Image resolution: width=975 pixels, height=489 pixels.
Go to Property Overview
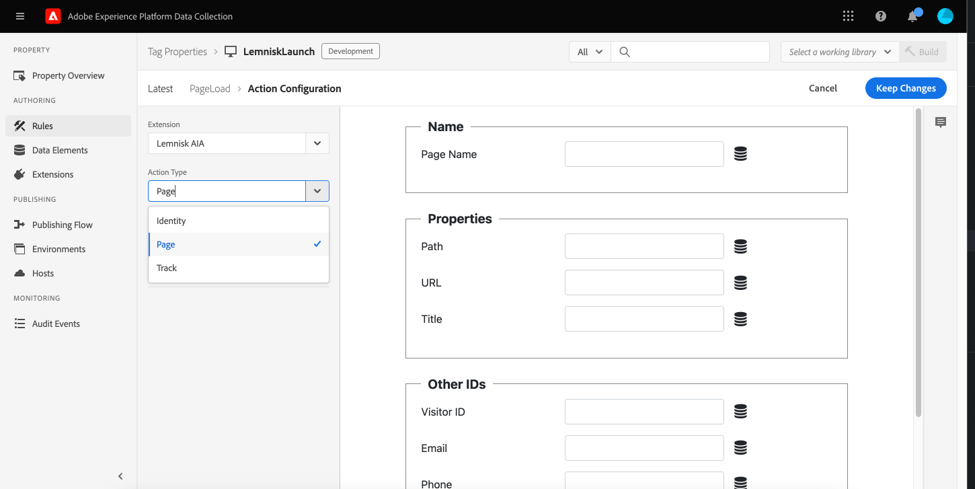68,76
